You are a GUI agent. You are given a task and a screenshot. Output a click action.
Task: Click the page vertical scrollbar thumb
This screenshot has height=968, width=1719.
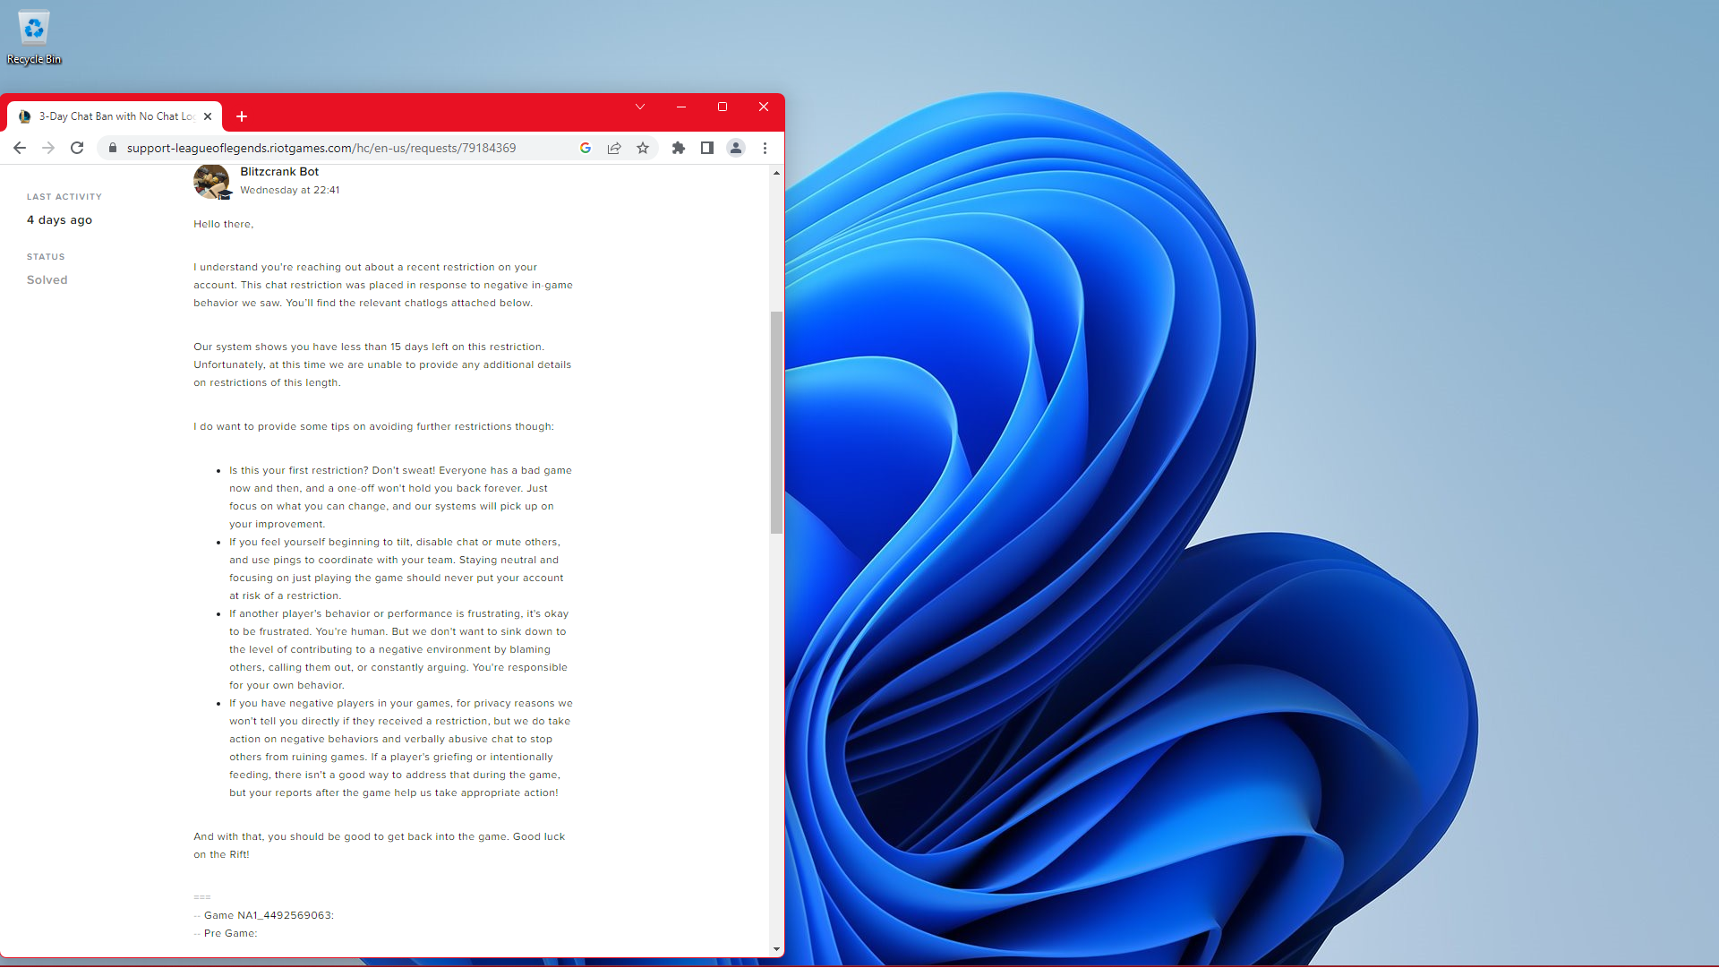(776, 423)
